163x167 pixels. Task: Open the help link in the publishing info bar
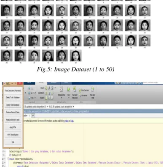[x=72, y=121]
